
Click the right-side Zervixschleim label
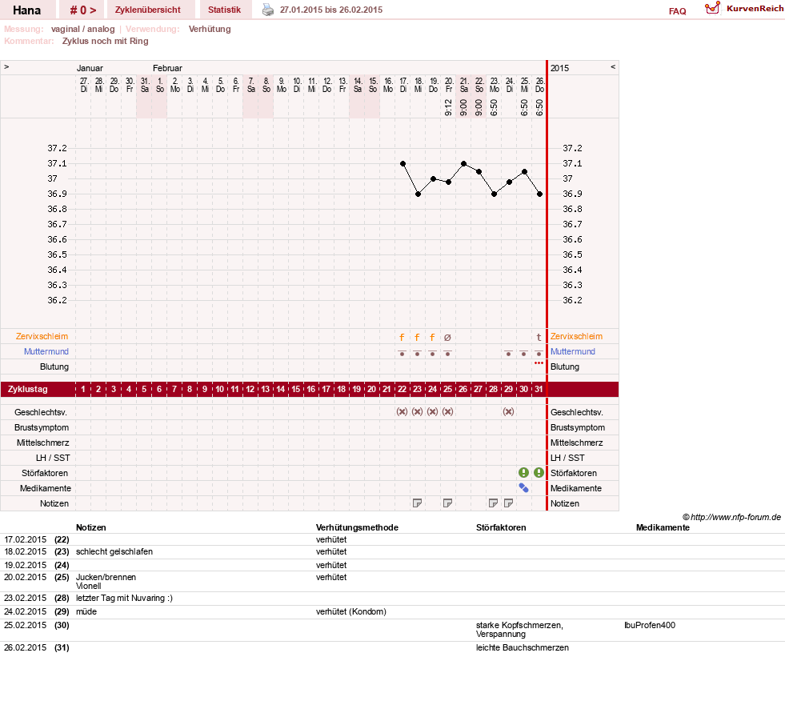pyautogui.click(x=576, y=336)
